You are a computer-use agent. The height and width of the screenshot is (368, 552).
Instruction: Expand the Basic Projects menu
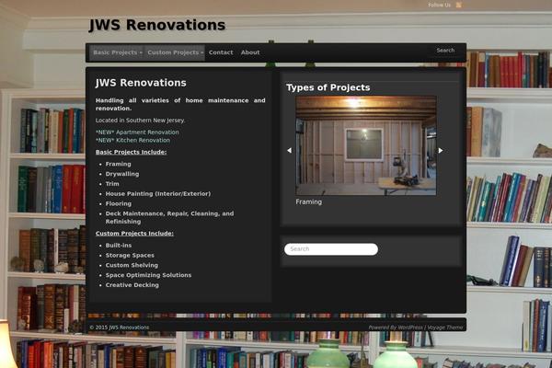coord(117,52)
